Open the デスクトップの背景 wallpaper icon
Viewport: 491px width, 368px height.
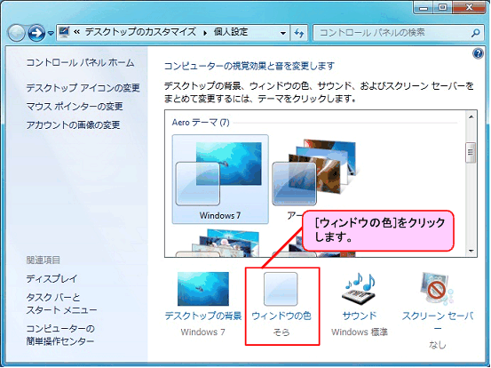203,289
